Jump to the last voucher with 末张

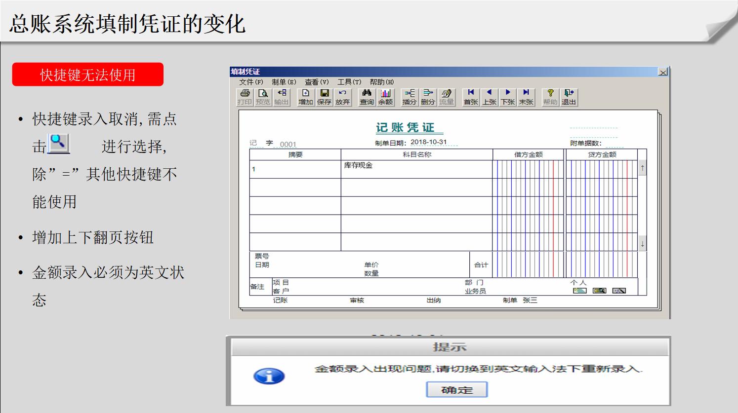(x=526, y=97)
